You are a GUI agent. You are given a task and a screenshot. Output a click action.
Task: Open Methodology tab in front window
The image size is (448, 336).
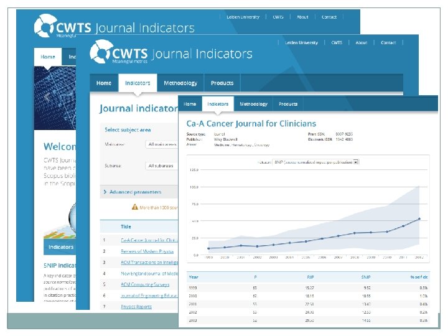click(x=253, y=104)
